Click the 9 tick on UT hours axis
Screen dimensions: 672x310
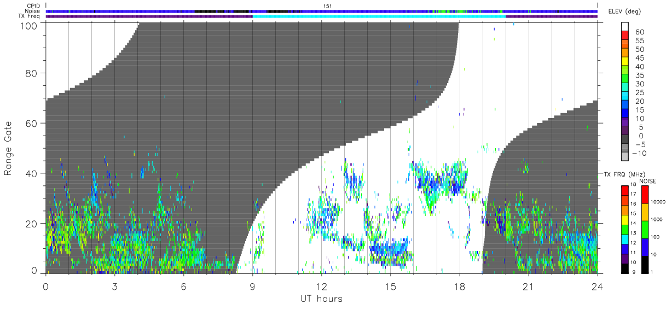pyautogui.click(x=252, y=287)
